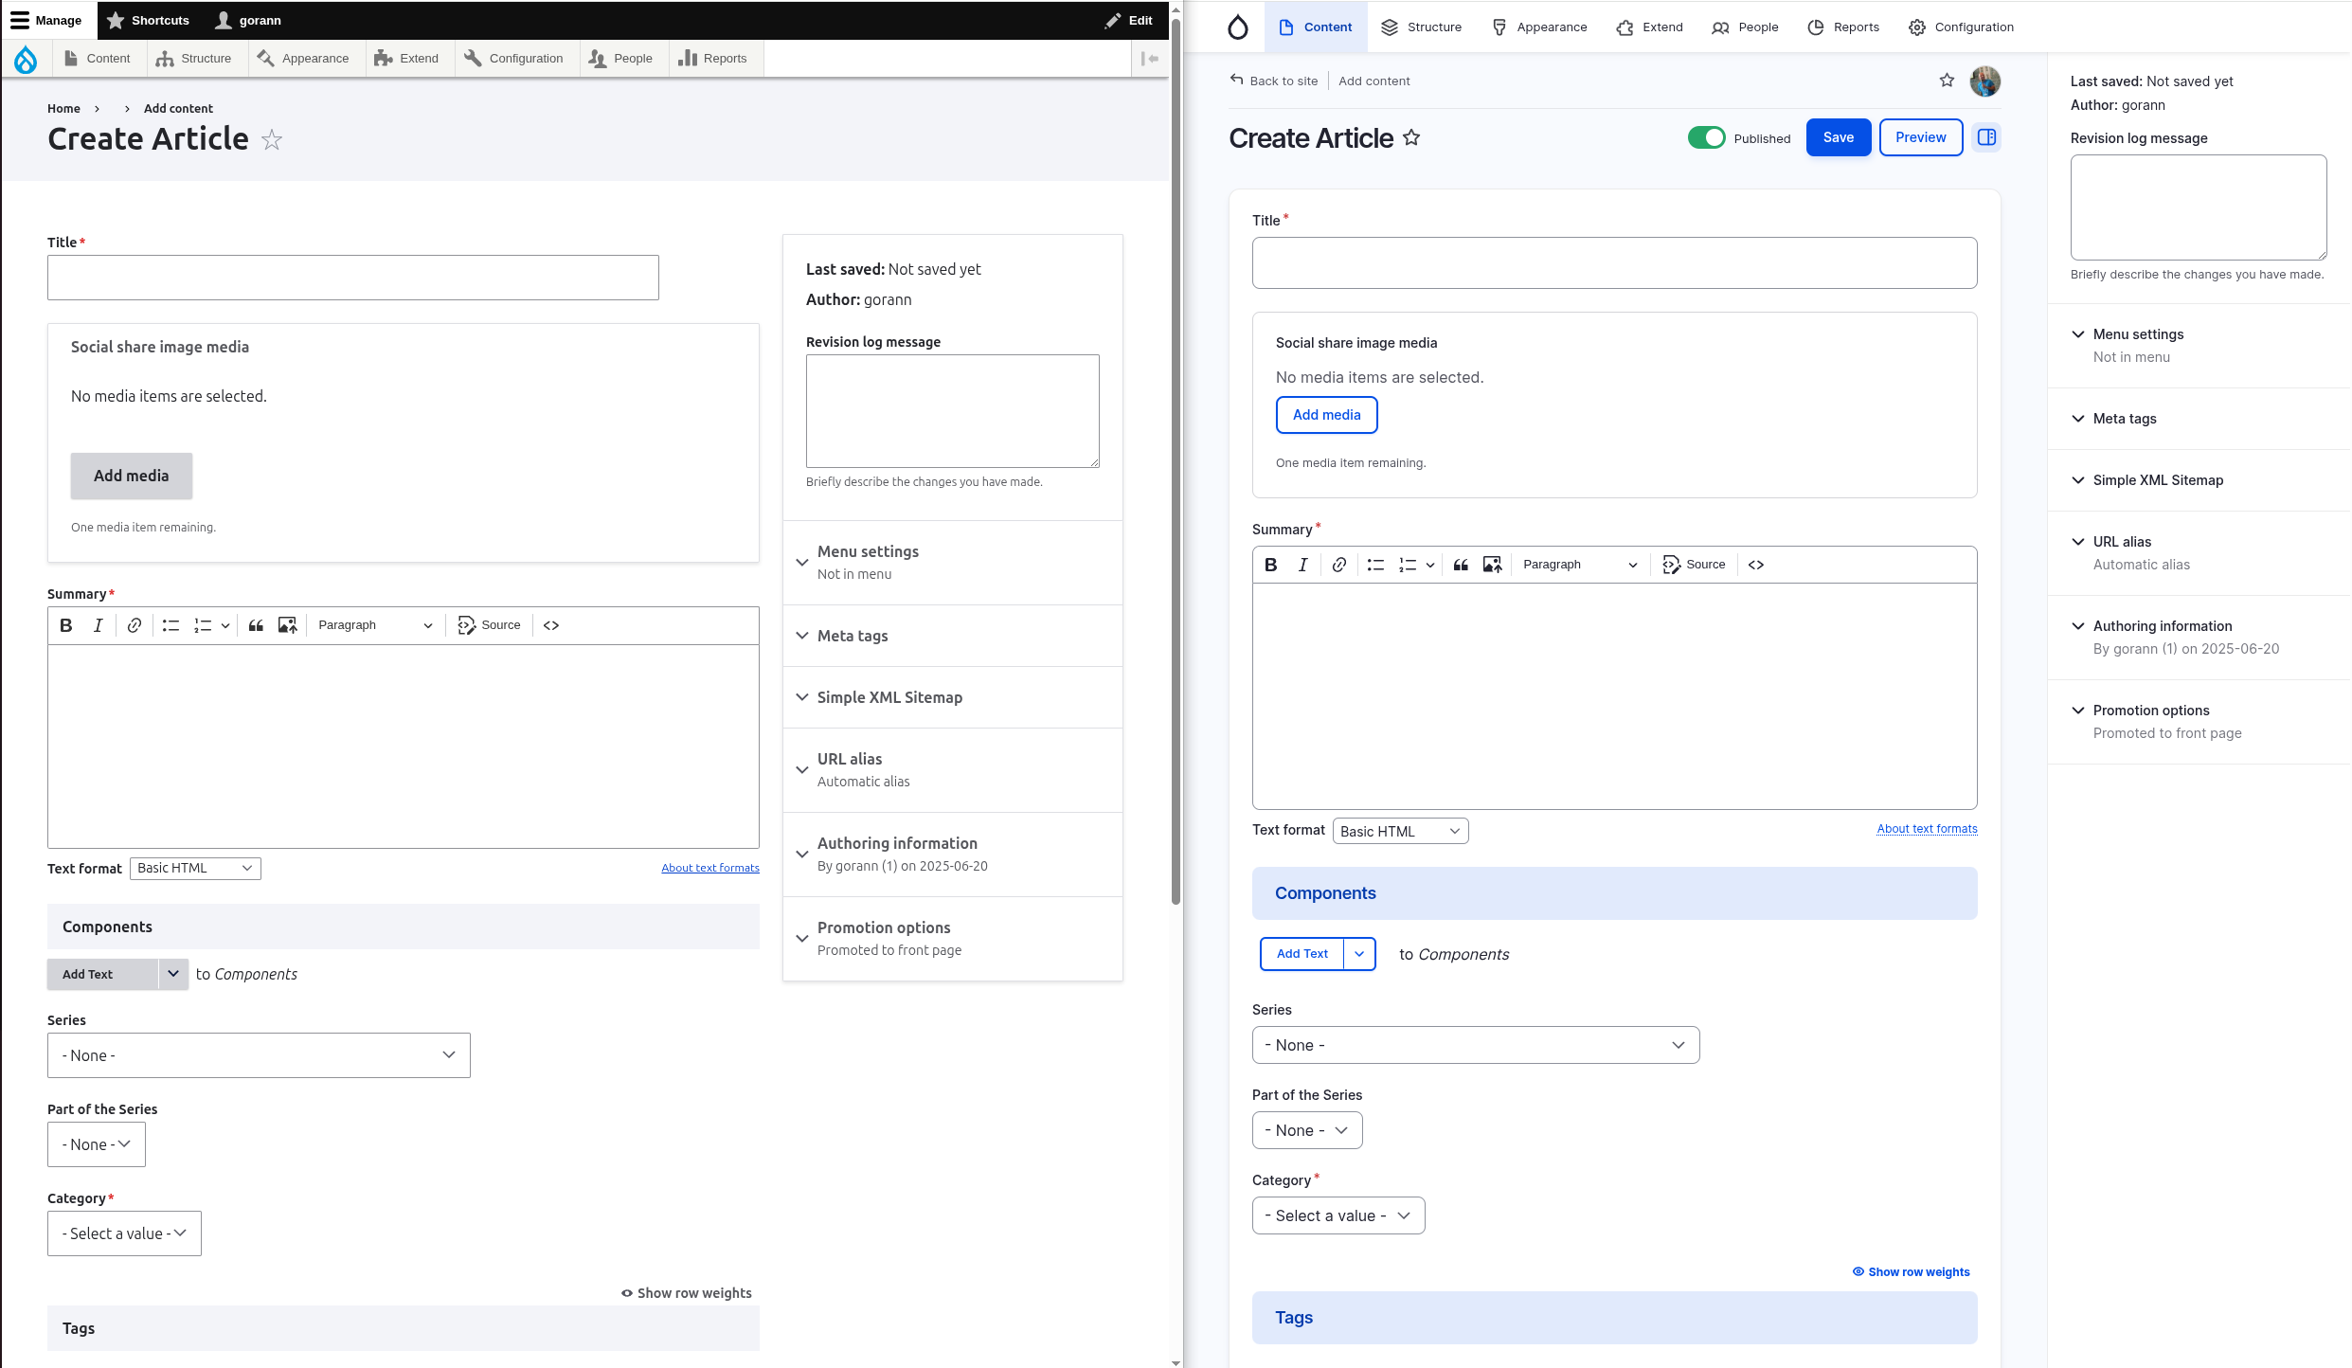Click Italic icon in right Summary editor

pos(1302,565)
